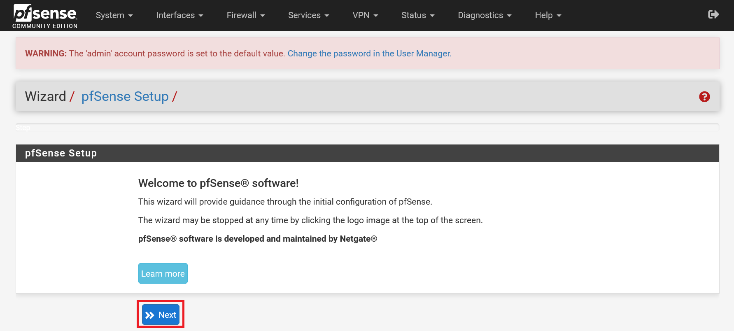Expand the Services menu

[x=309, y=15]
